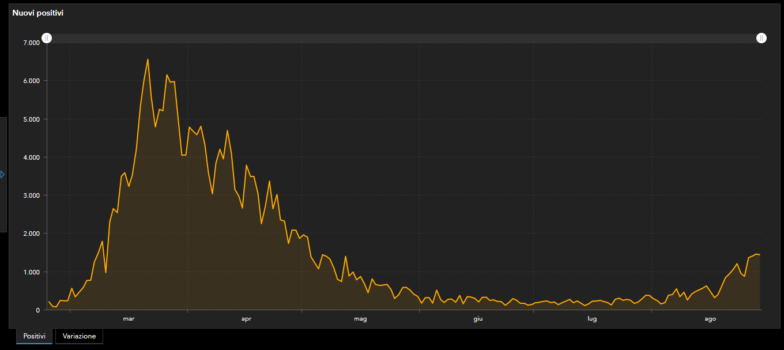784x350 pixels.
Task: Click the 0 label at the y-axis origin
Action: [37, 310]
